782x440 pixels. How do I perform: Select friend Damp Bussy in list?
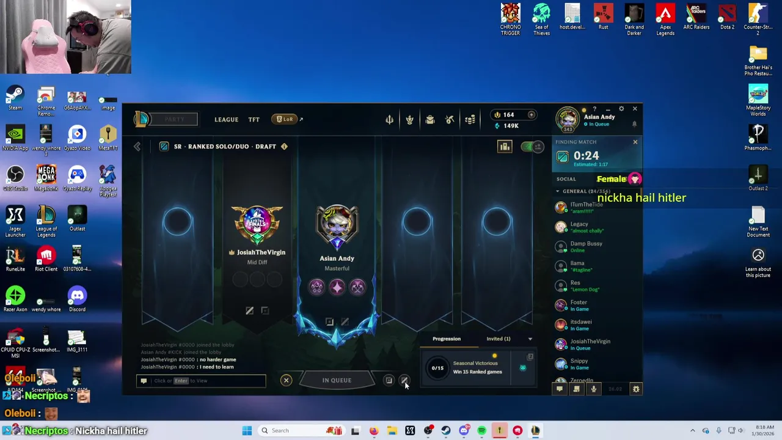point(598,247)
